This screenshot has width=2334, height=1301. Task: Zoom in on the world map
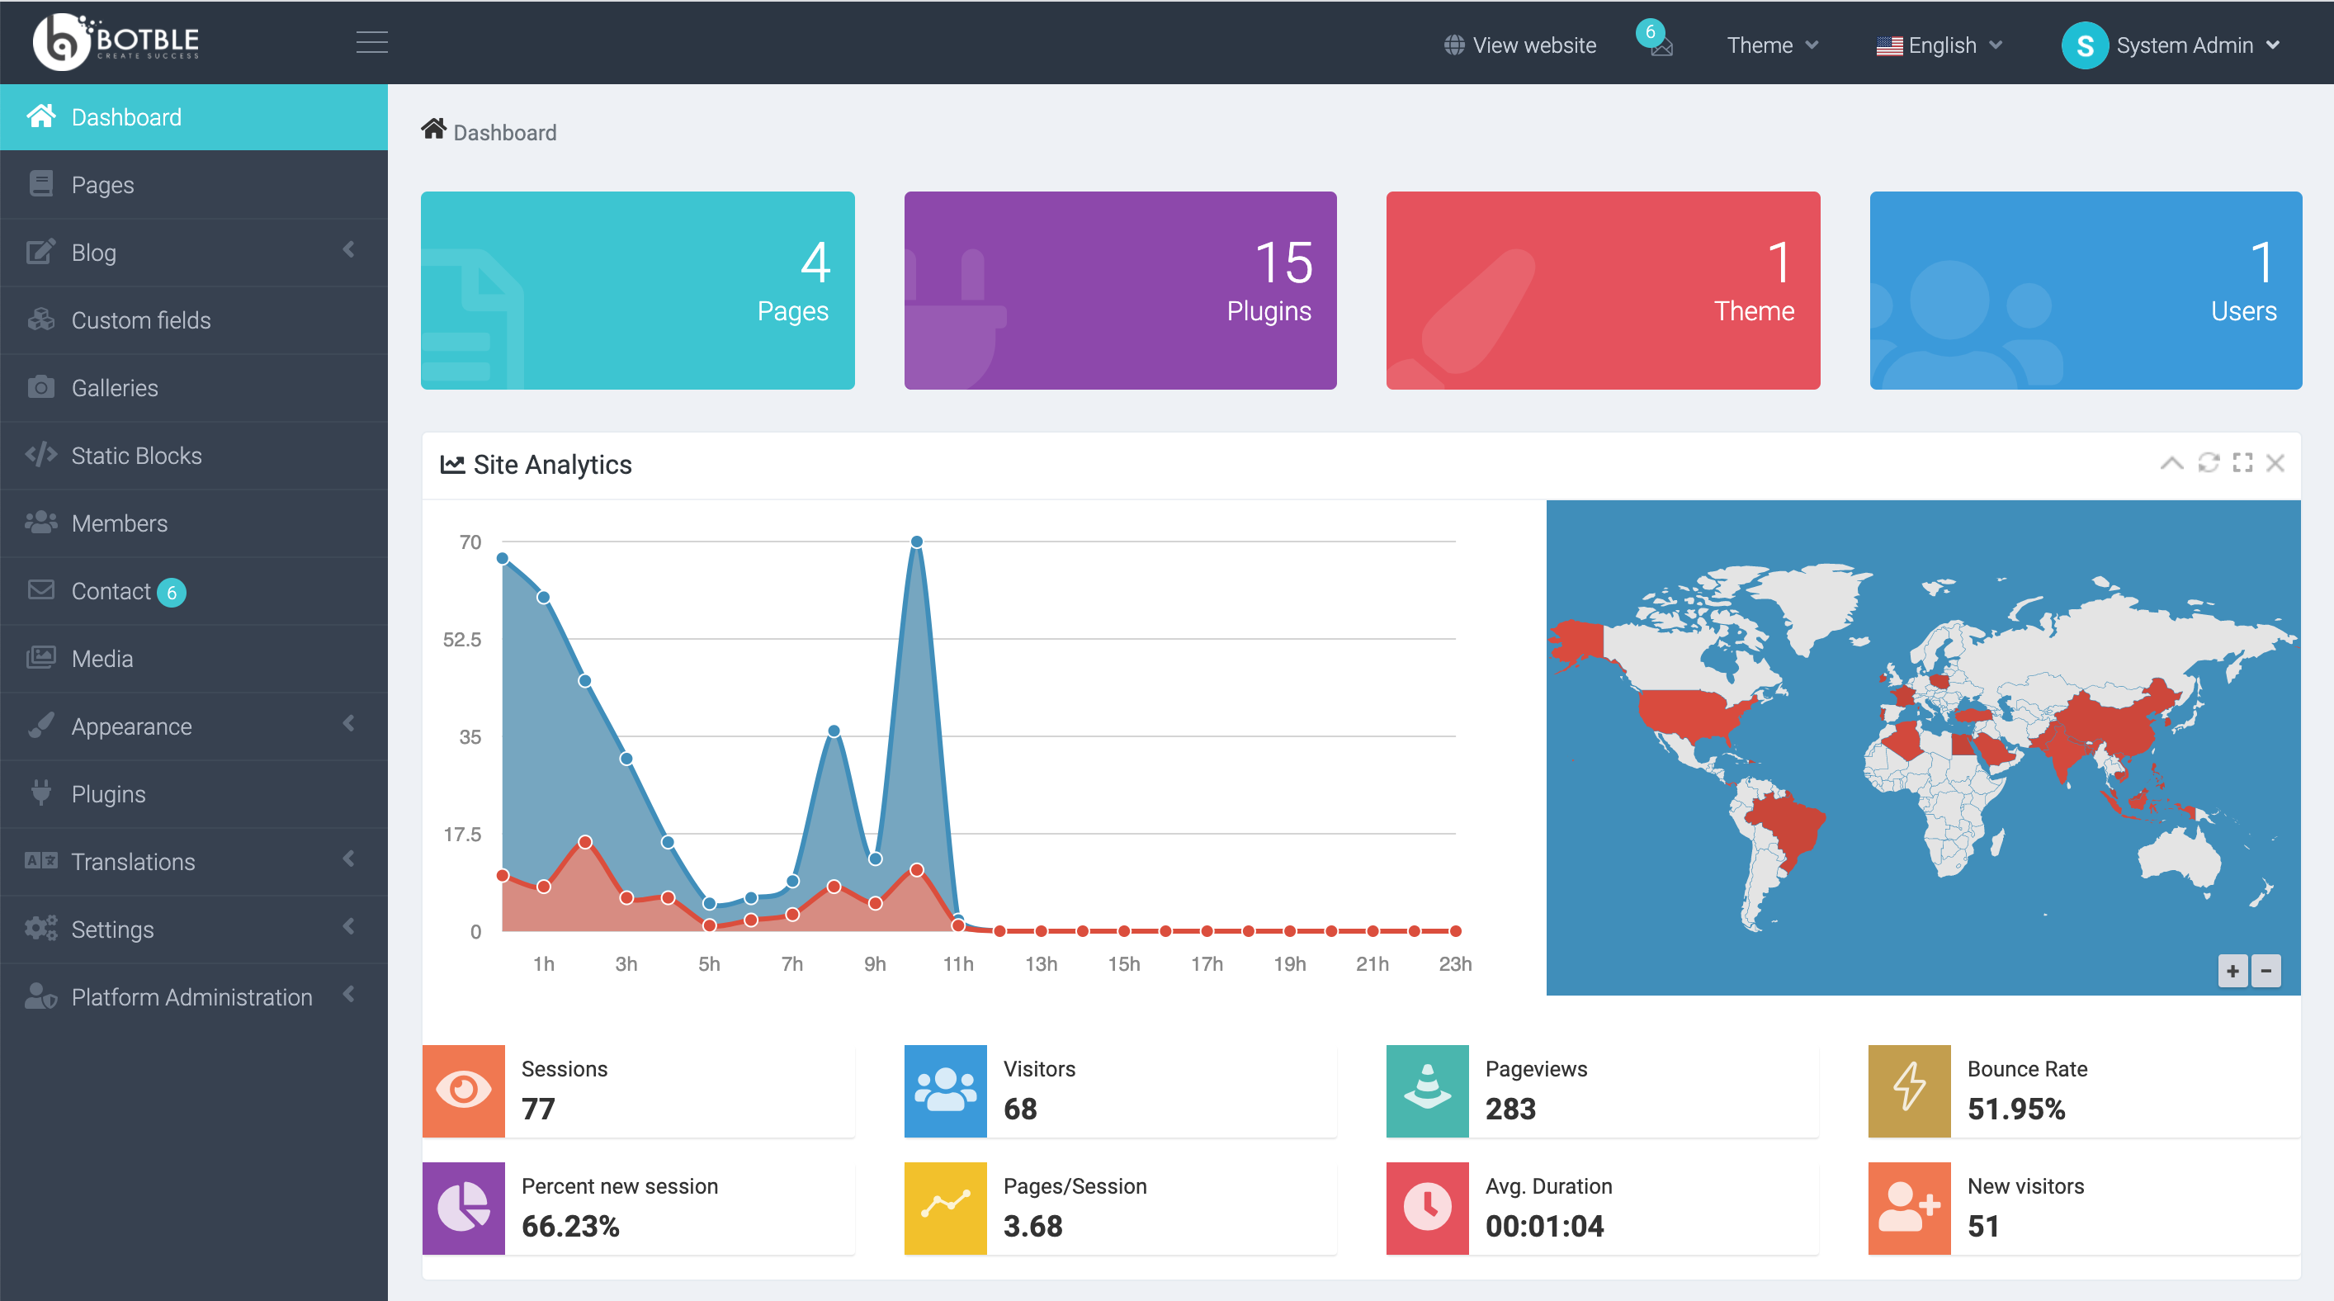click(x=2232, y=972)
